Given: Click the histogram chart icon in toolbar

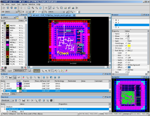Looking at the screenshot, I should (73, 8).
